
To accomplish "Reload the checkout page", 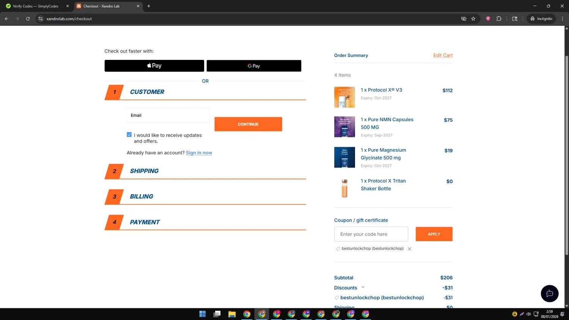I will [x=28, y=19].
